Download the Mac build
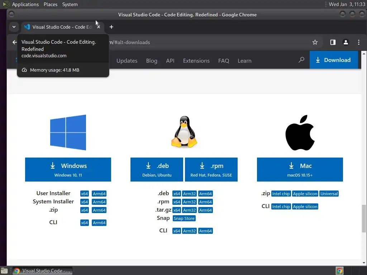This screenshot has height=275, width=367. point(300,169)
